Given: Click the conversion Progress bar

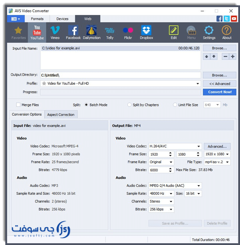Looking at the screenshot, I should [x=121, y=92].
